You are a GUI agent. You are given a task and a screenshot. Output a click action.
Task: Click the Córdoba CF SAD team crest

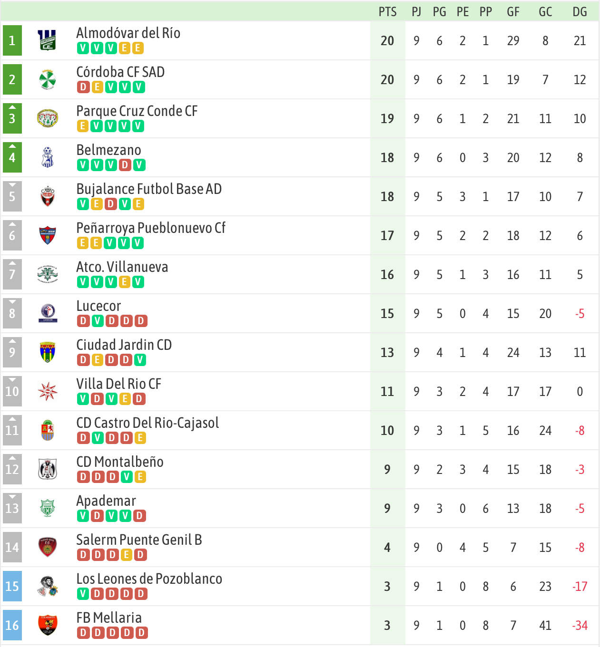tap(47, 79)
